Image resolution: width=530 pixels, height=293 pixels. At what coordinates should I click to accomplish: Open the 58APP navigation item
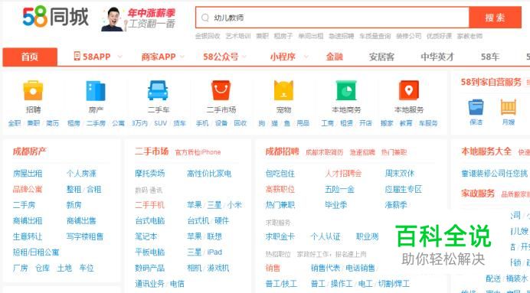pyautogui.click(x=97, y=57)
